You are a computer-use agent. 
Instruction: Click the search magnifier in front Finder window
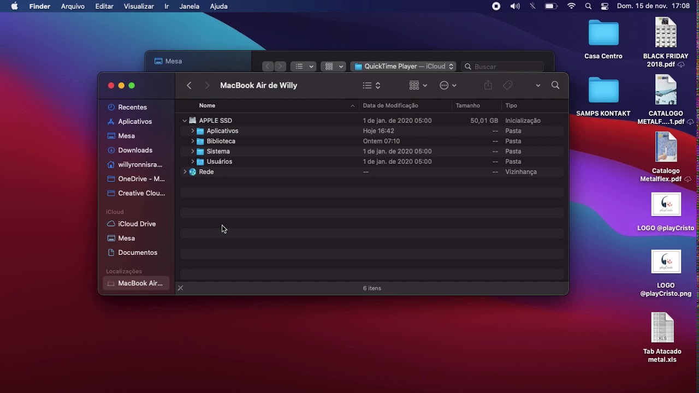point(555,86)
